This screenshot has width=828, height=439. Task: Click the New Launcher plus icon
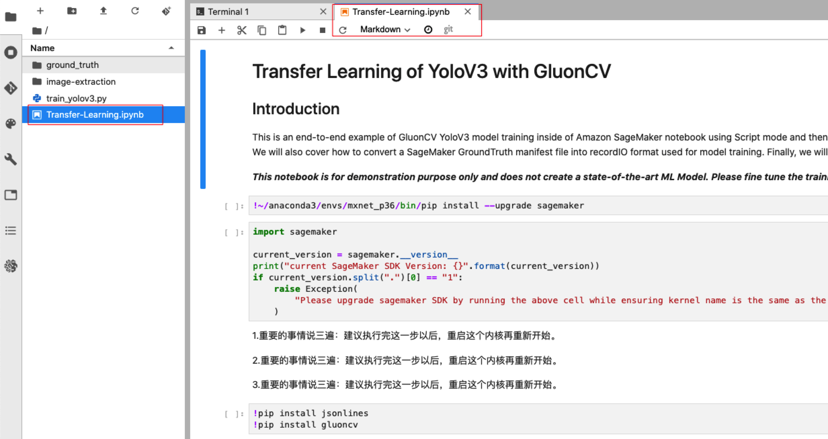click(x=40, y=11)
